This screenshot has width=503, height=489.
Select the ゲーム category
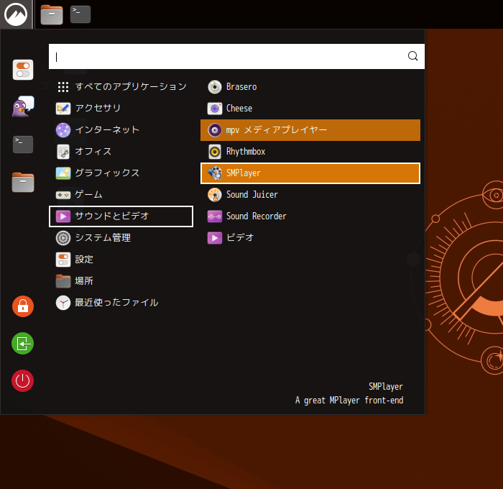121,195
